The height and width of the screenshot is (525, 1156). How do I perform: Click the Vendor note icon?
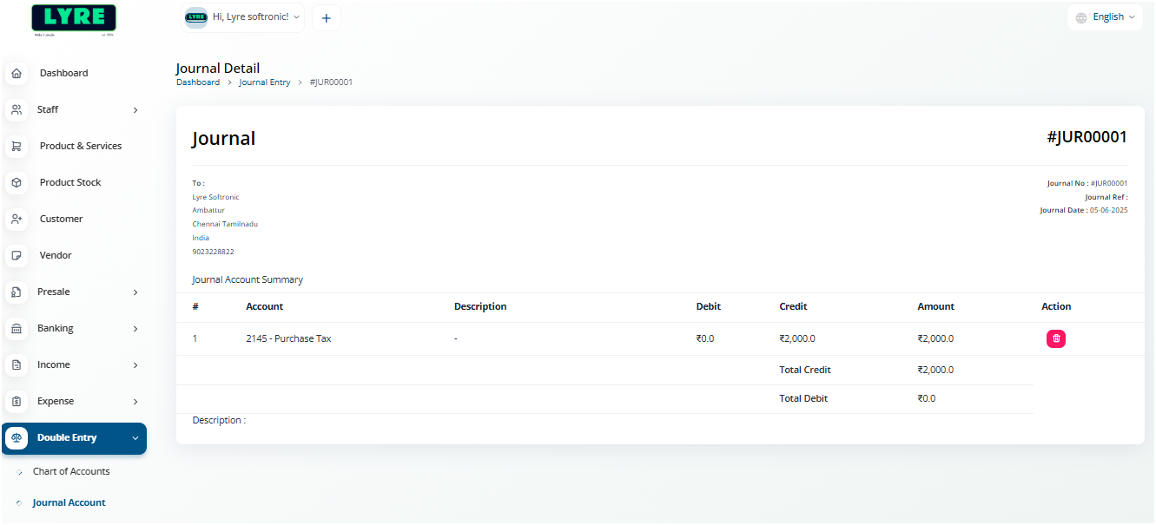click(x=17, y=256)
